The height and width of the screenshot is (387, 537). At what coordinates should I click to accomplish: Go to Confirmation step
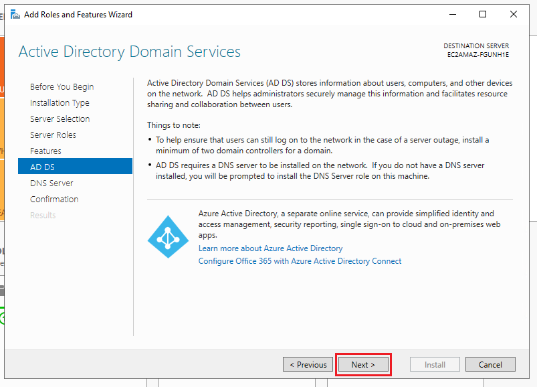[54, 199]
